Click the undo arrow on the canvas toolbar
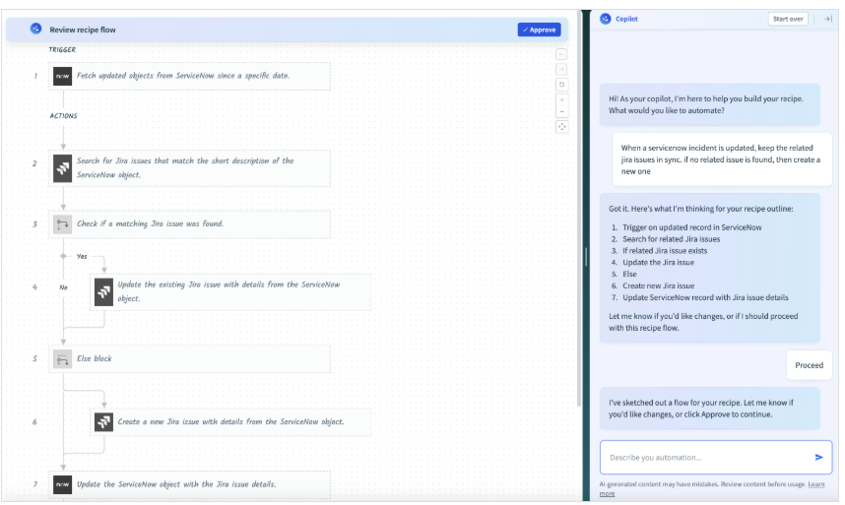Viewport: 845px width, 505px height. point(561,54)
